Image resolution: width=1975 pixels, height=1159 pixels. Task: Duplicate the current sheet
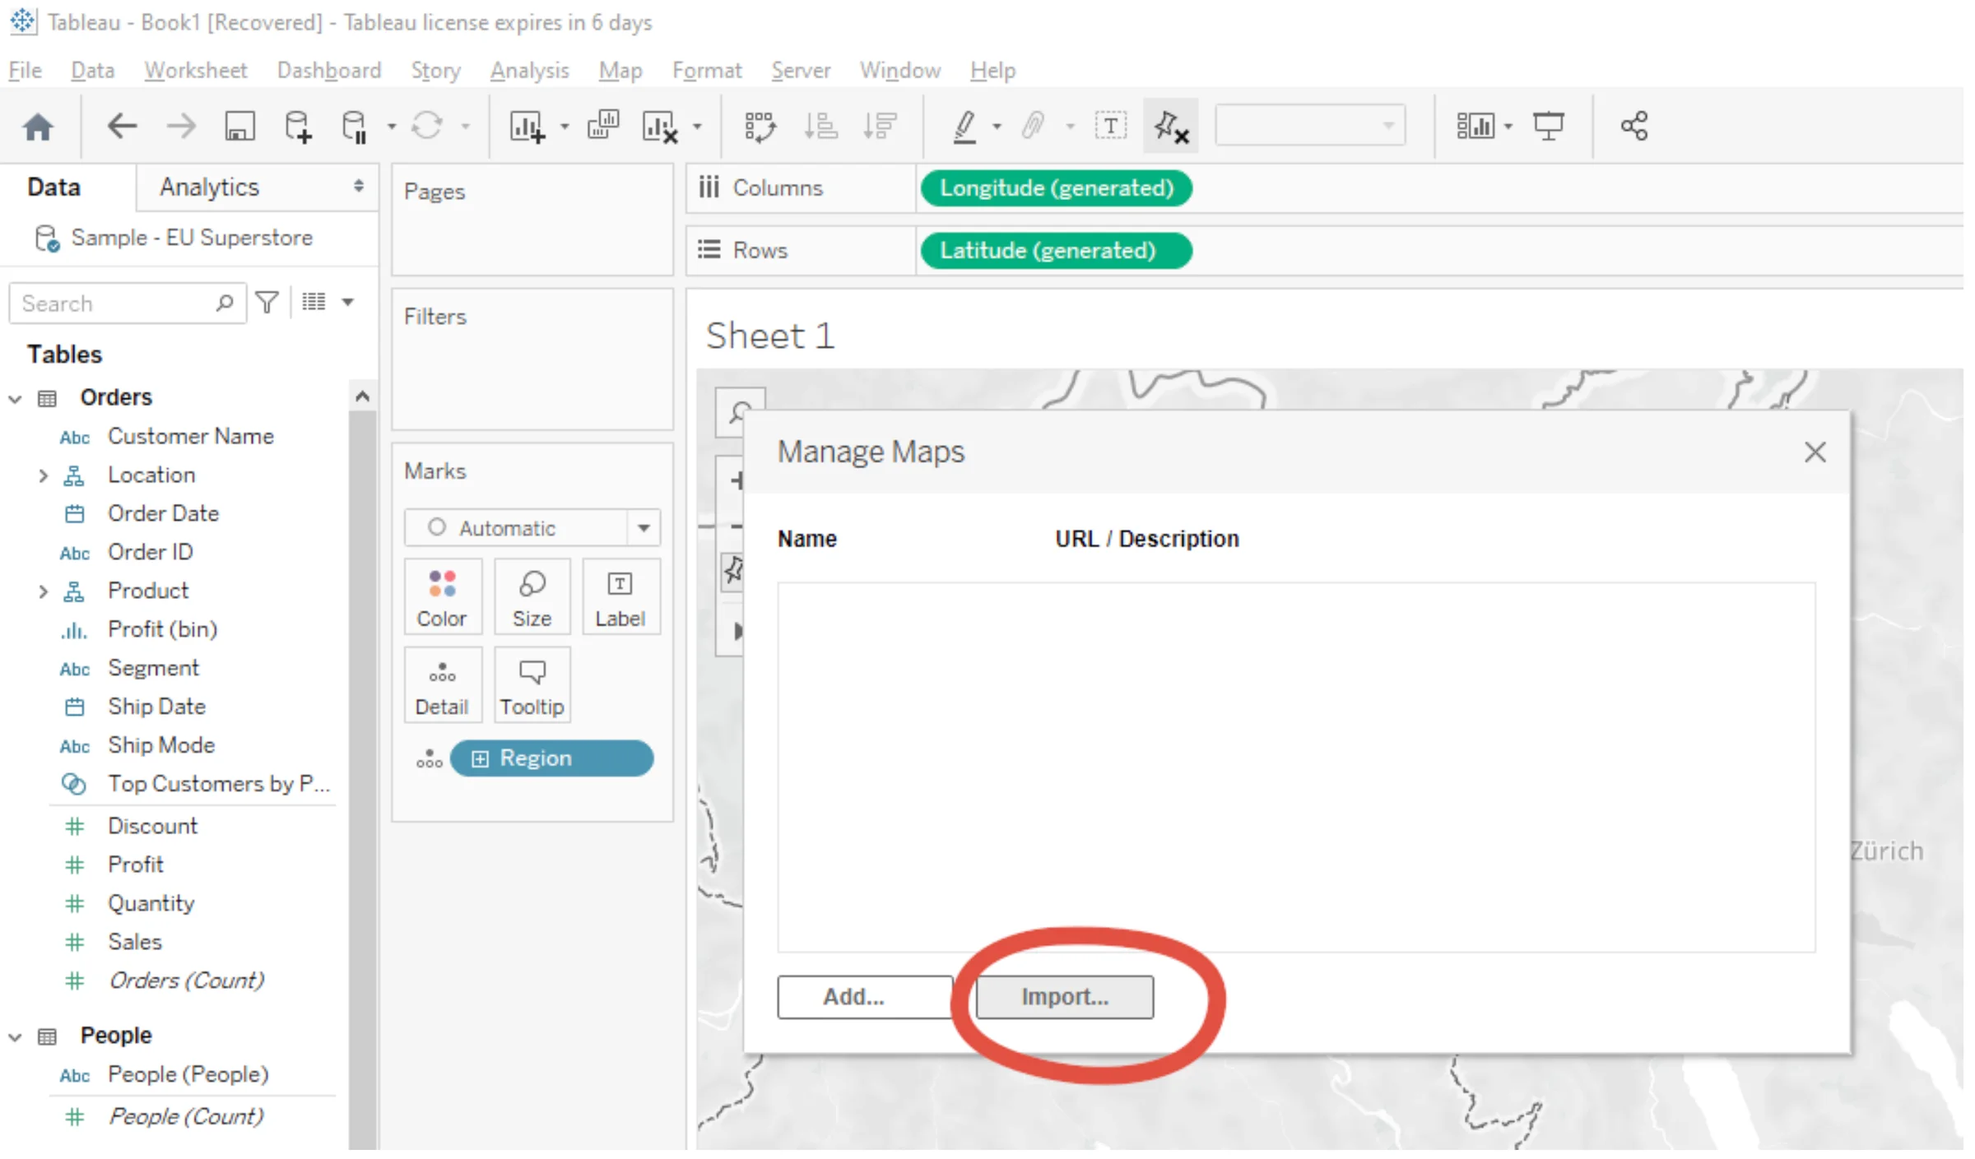pos(603,126)
